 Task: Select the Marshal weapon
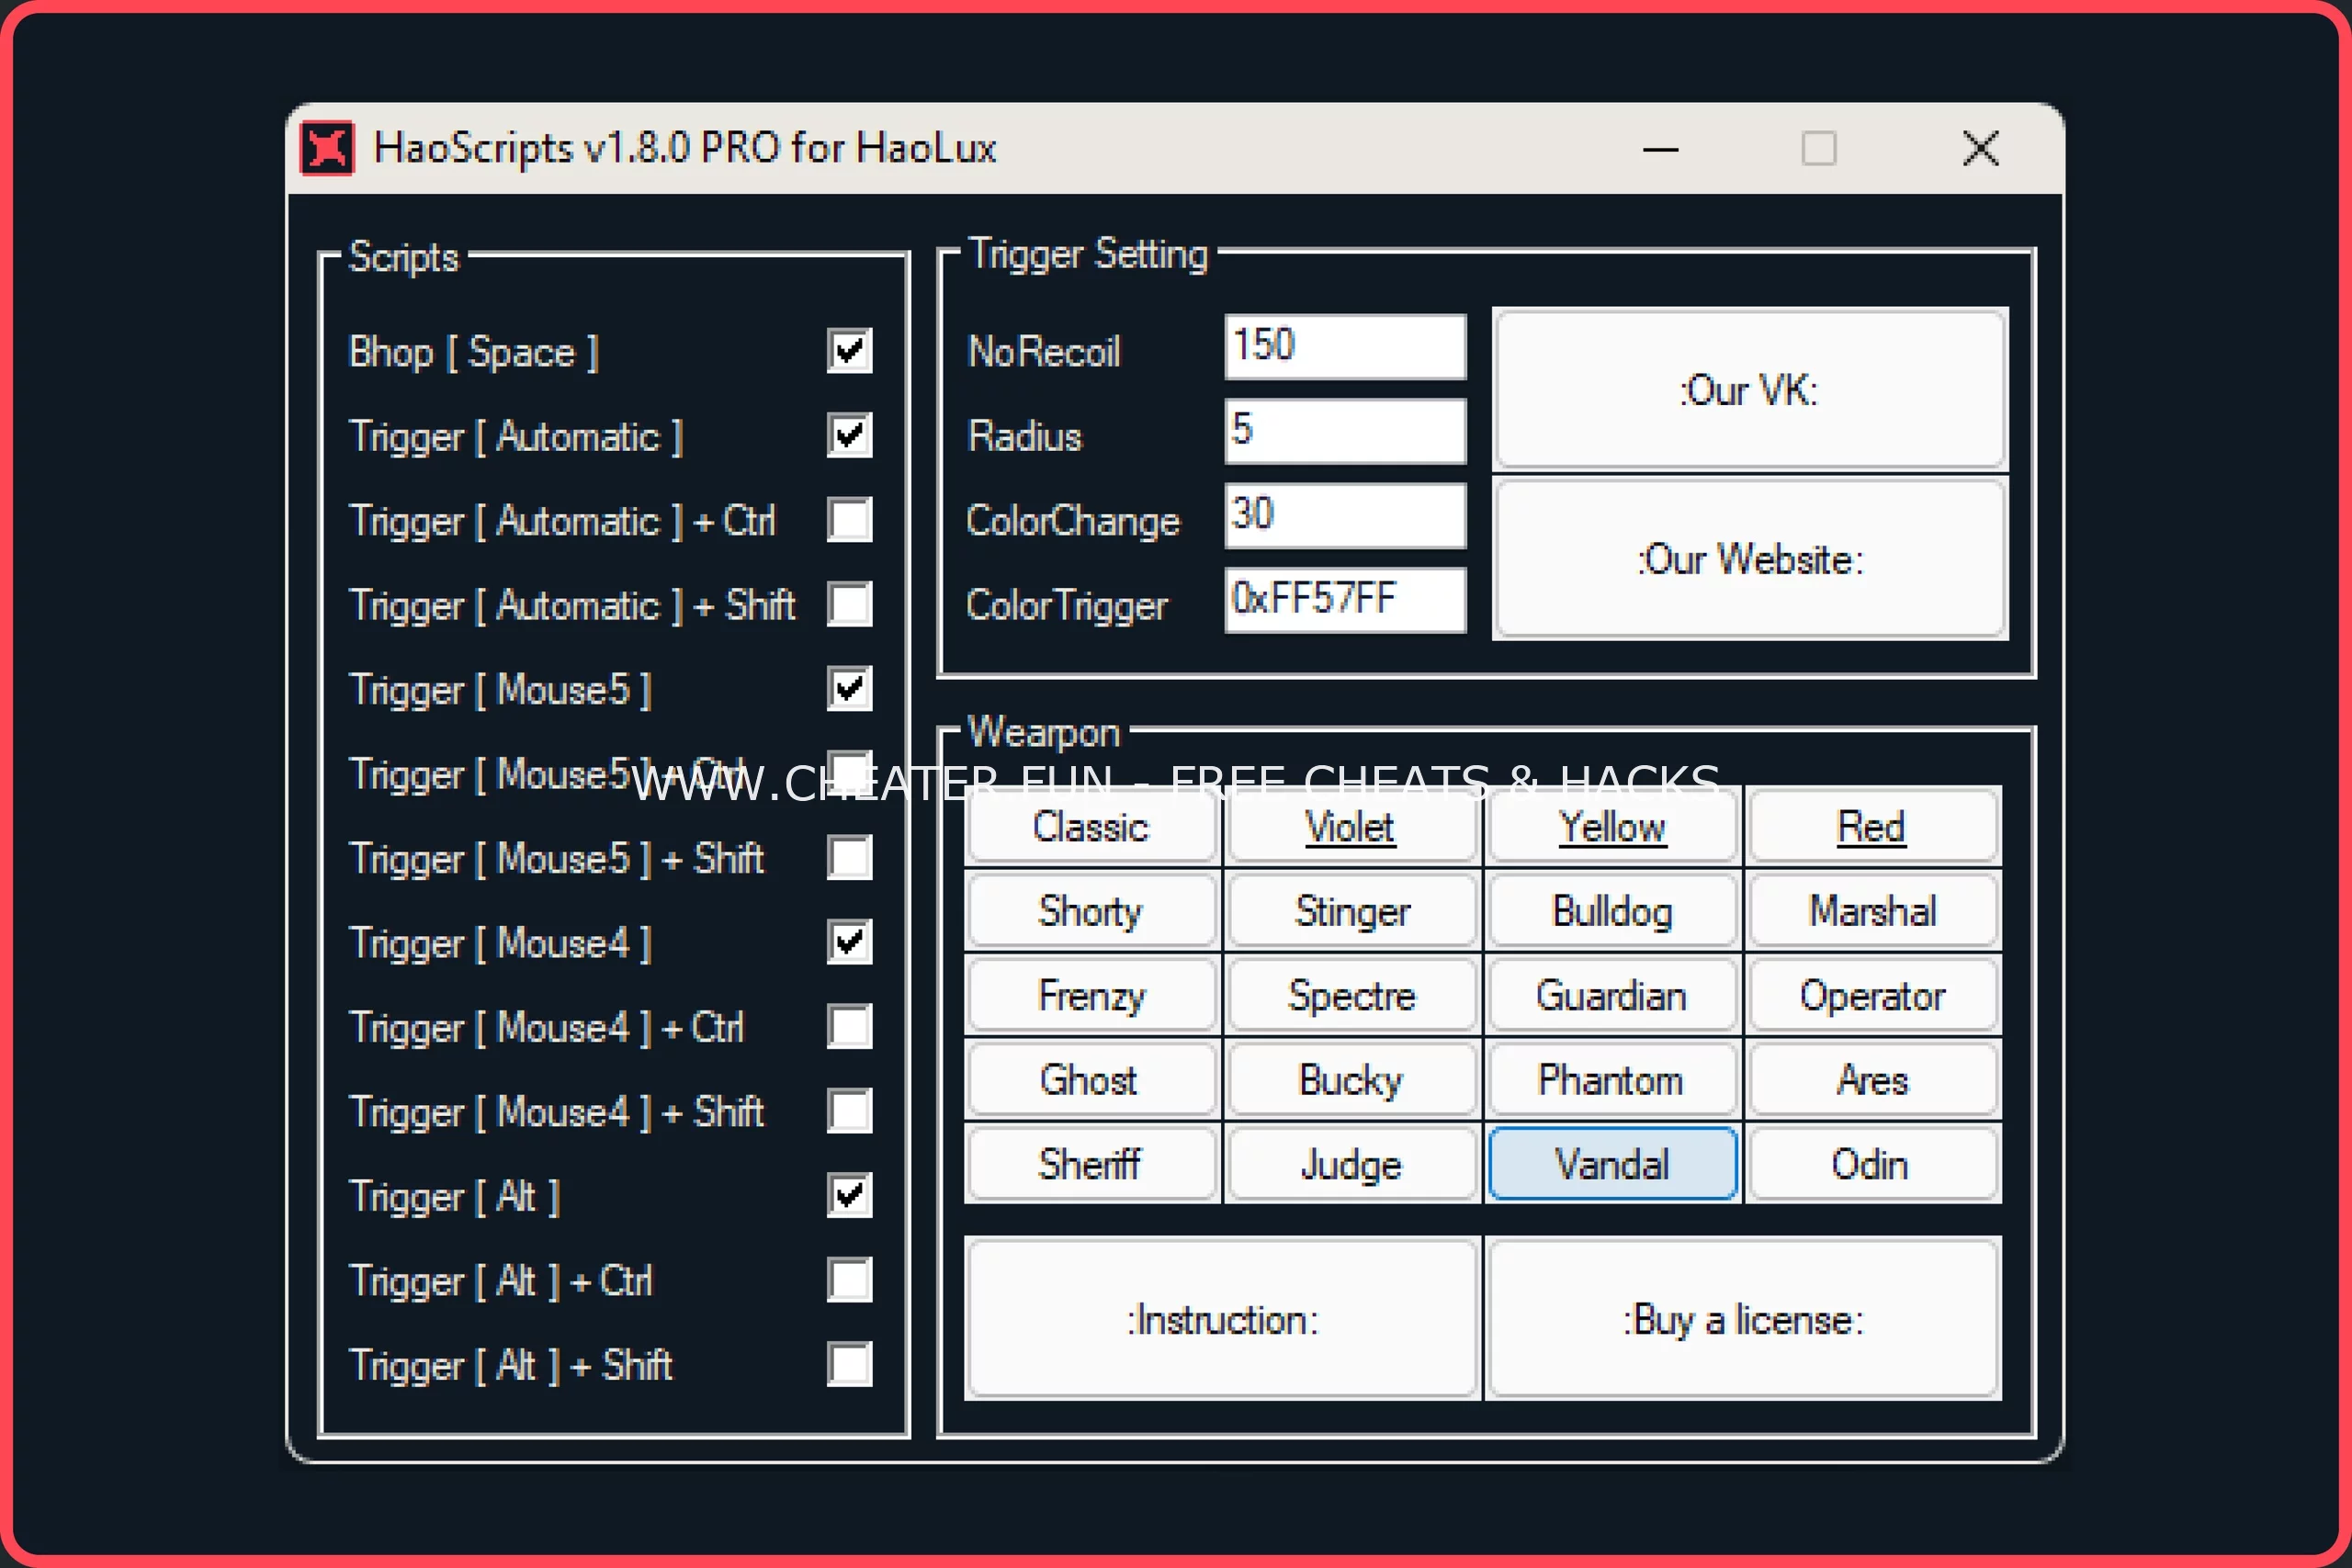[x=1873, y=910]
